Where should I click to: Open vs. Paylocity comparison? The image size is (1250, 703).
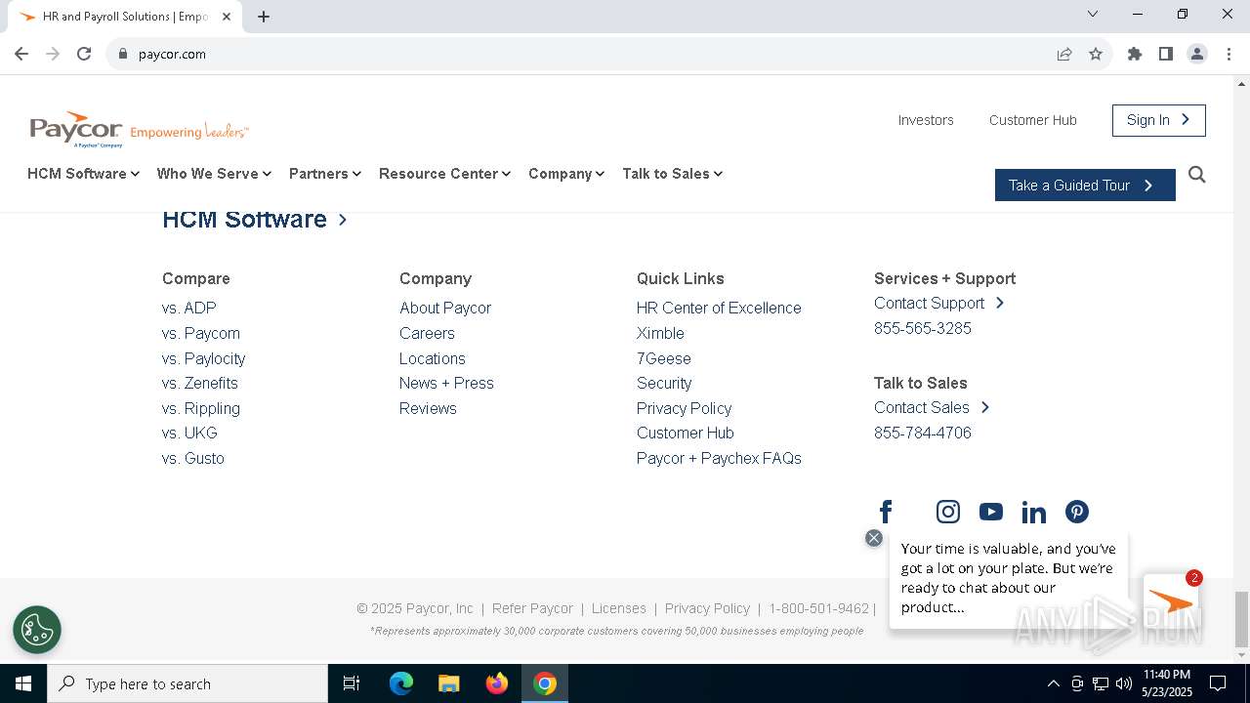click(x=204, y=358)
